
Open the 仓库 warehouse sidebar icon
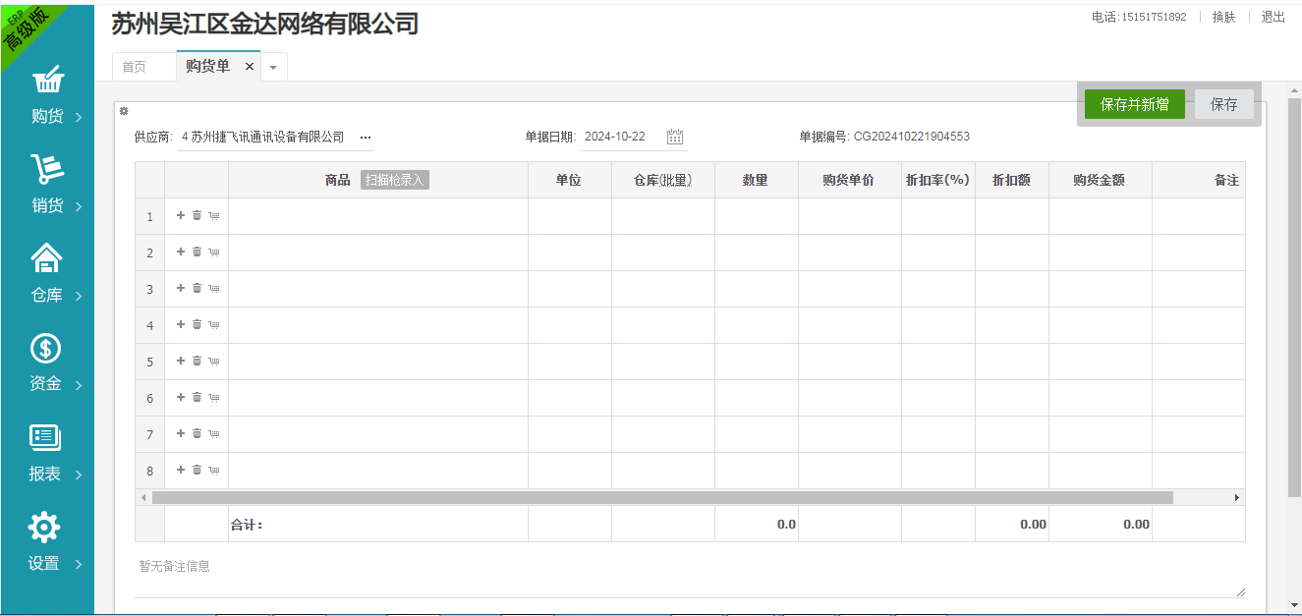coord(47,258)
